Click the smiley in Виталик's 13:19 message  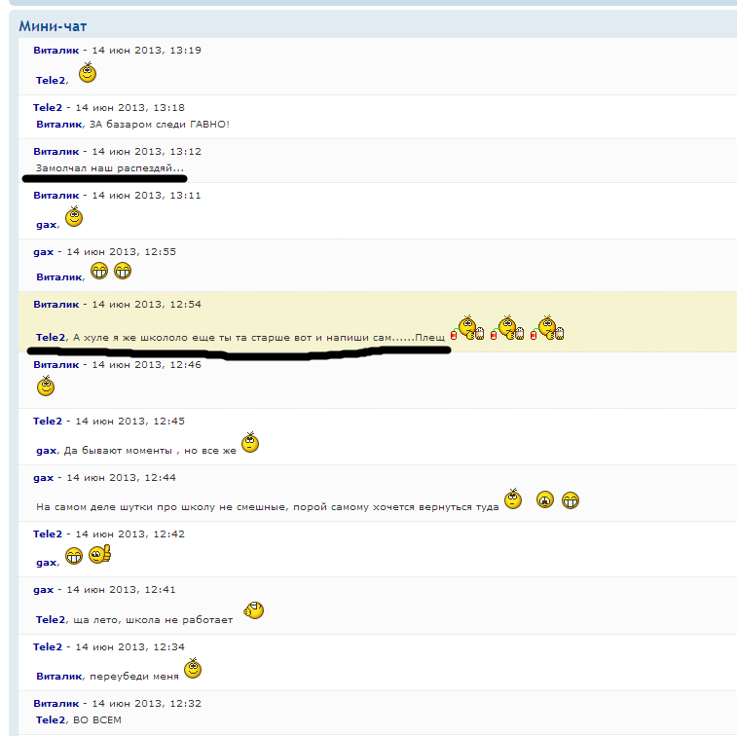point(88,73)
